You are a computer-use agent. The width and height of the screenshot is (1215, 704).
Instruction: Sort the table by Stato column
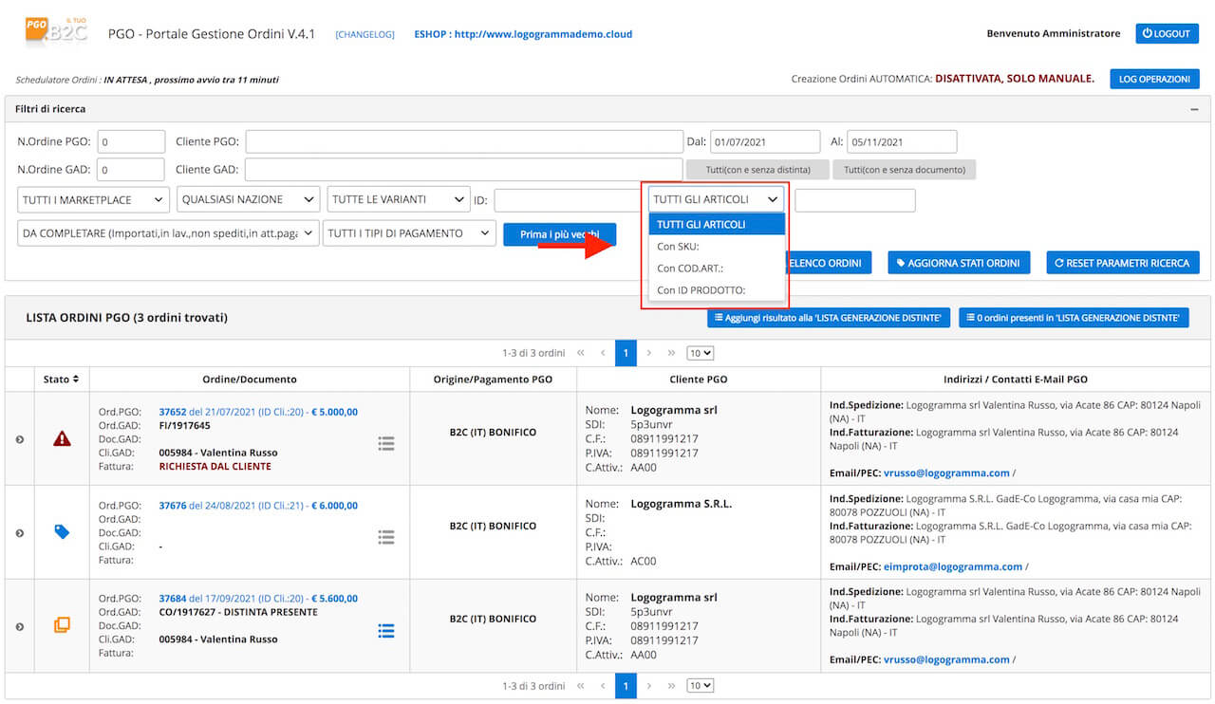coord(62,379)
